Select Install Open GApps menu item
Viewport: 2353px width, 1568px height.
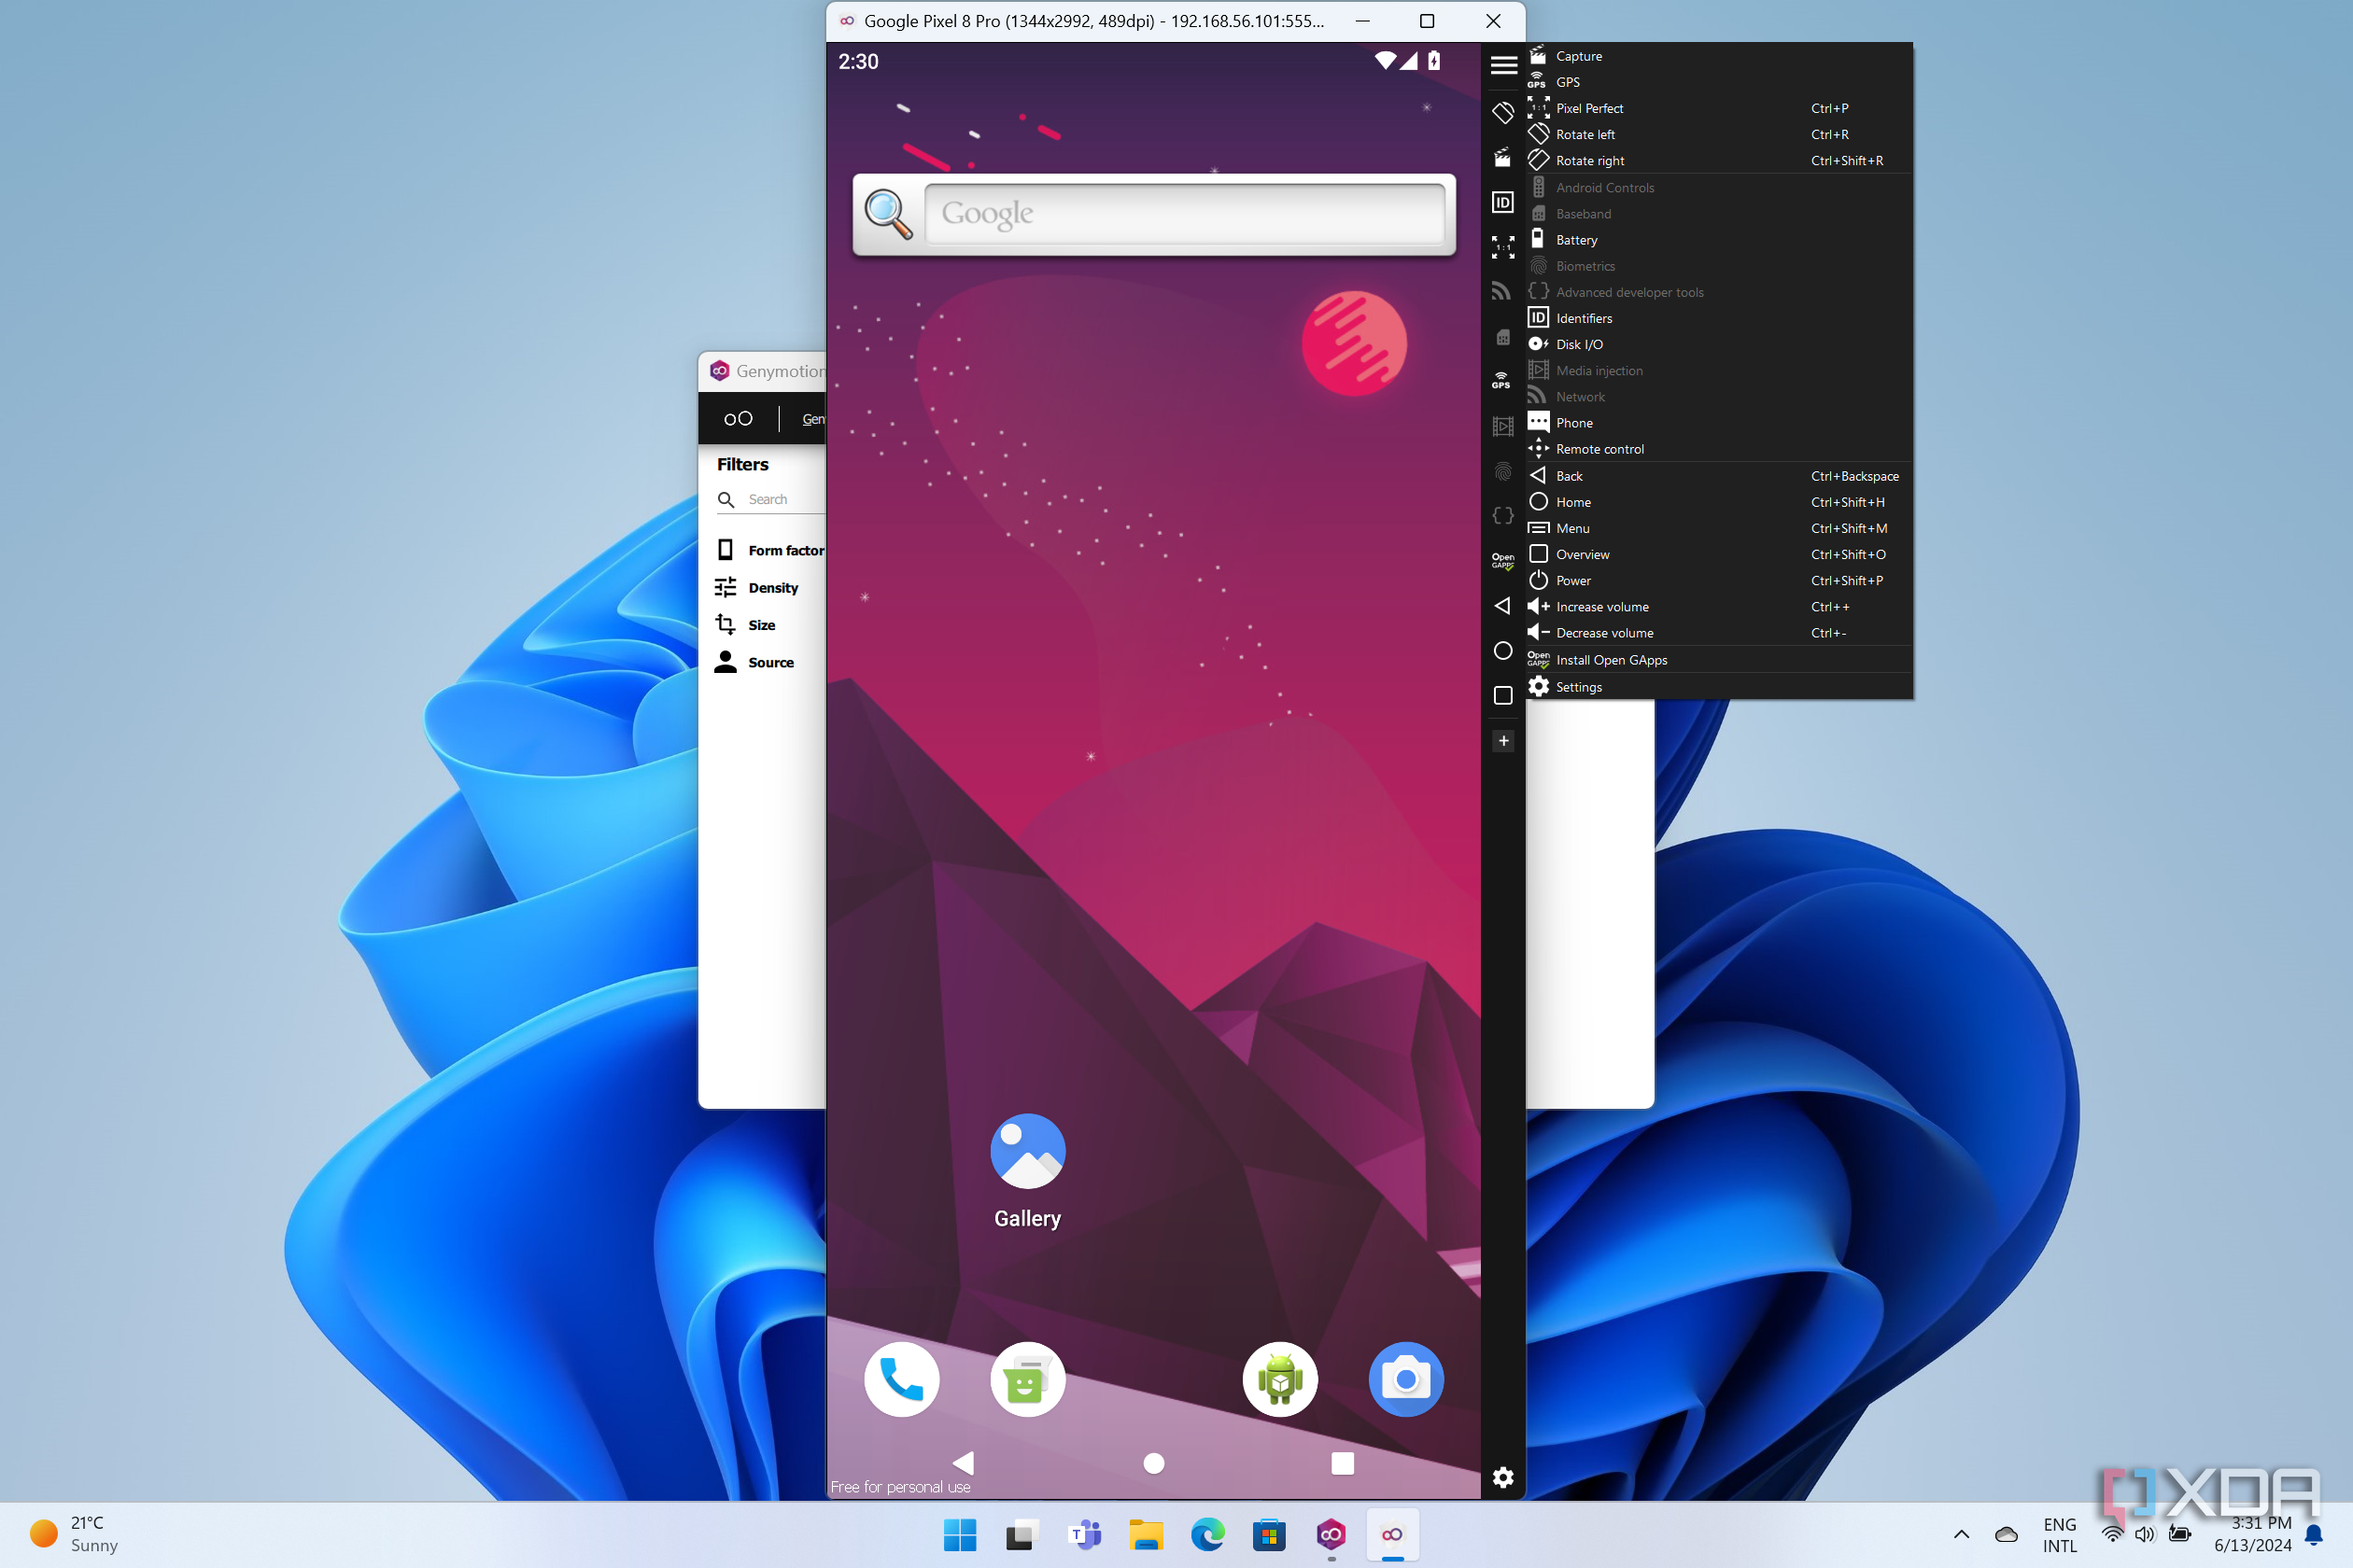point(1719,660)
